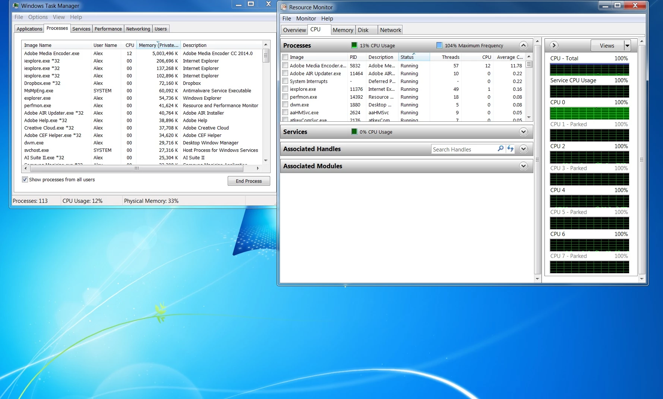
Task: Tick the select-all Image column checkbox
Action: 285,57
